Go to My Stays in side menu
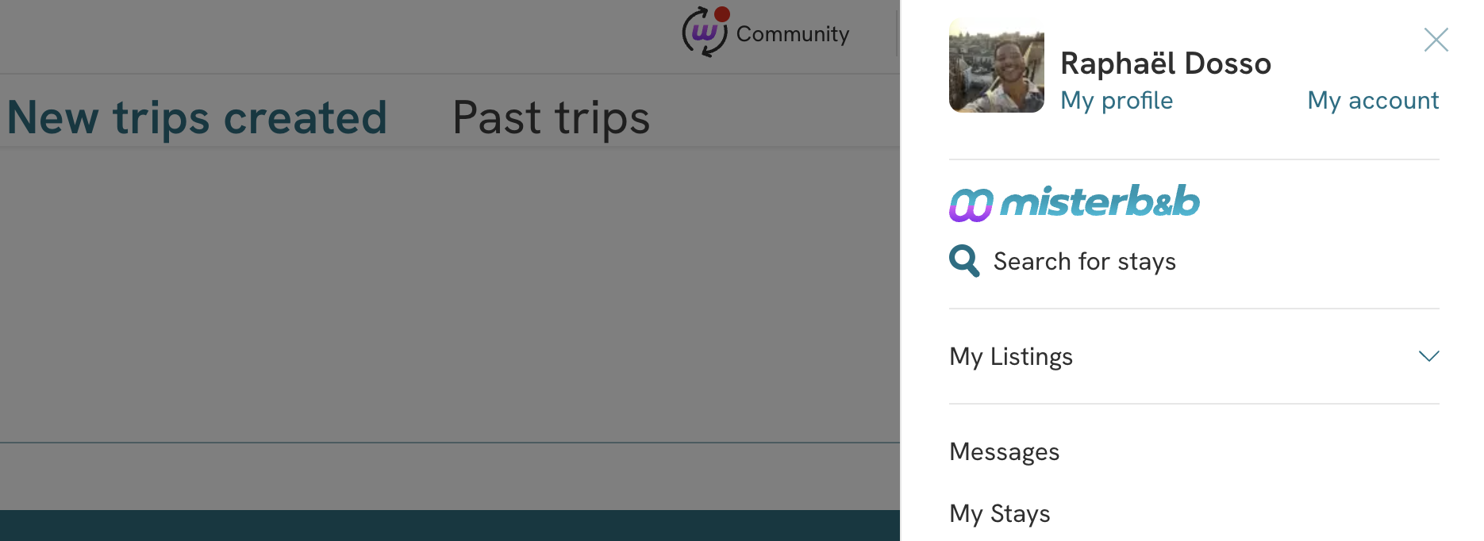Image resolution: width=1484 pixels, height=541 pixels. click(999, 514)
